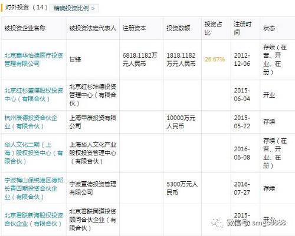Viewport: 295px width, 236px height.
Task: Open company link 北京红杉盛德股权投资中心
Action: click(34, 95)
